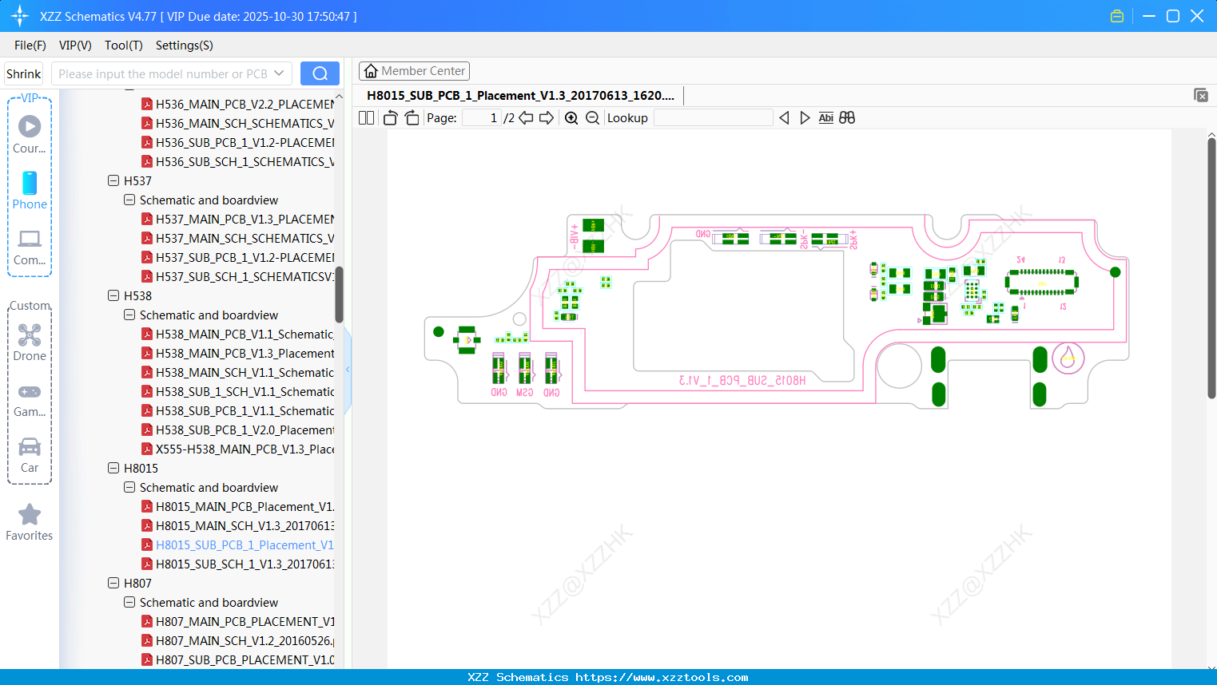Open Member Center
The width and height of the screenshot is (1217, 685).
click(x=414, y=70)
